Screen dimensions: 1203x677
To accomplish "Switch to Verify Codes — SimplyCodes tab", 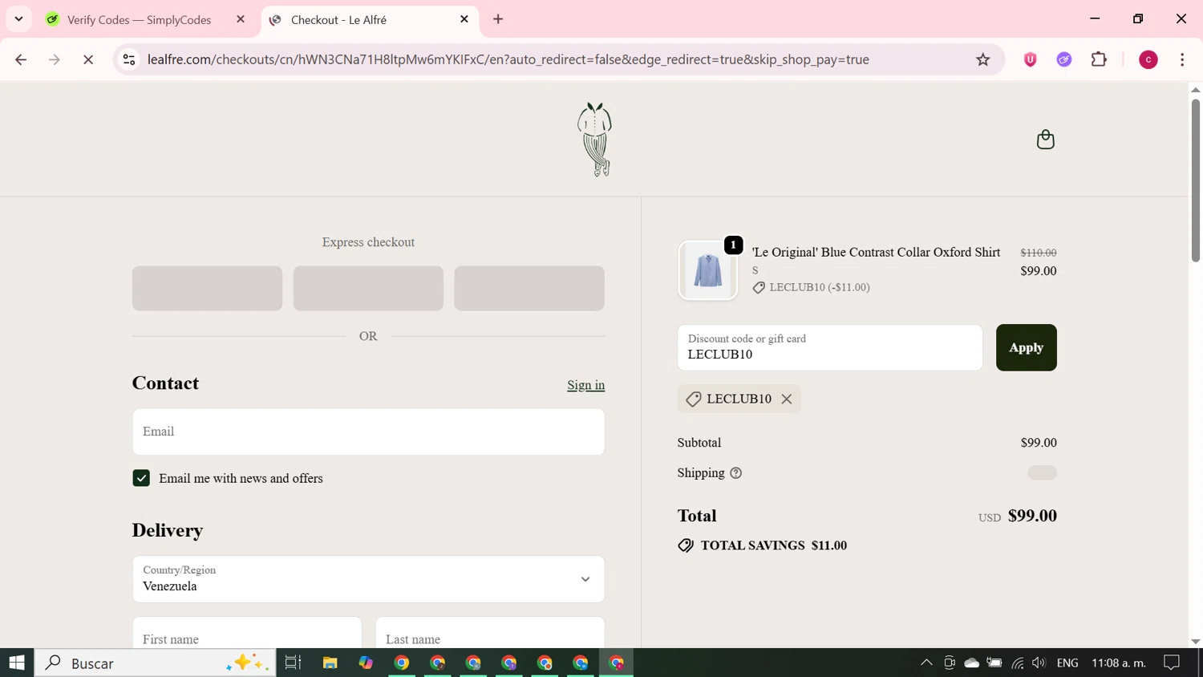I will [140, 20].
